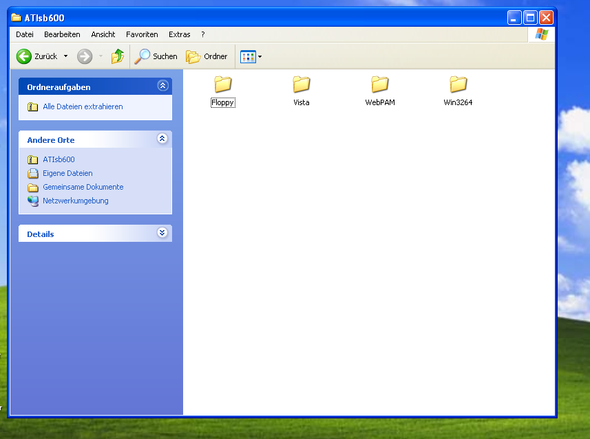Open Eigene Dateien link
Viewport: 590px width, 439px height.
coord(67,174)
